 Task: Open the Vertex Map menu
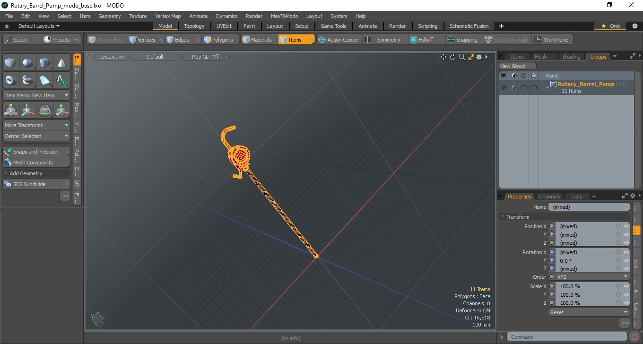pyautogui.click(x=168, y=16)
